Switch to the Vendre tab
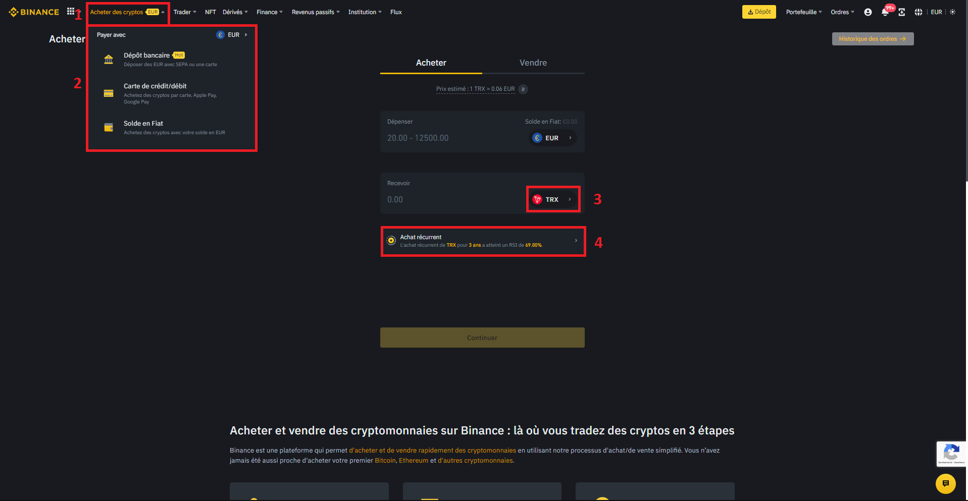Image resolution: width=968 pixels, height=501 pixels. pyautogui.click(x=533, y=63)
